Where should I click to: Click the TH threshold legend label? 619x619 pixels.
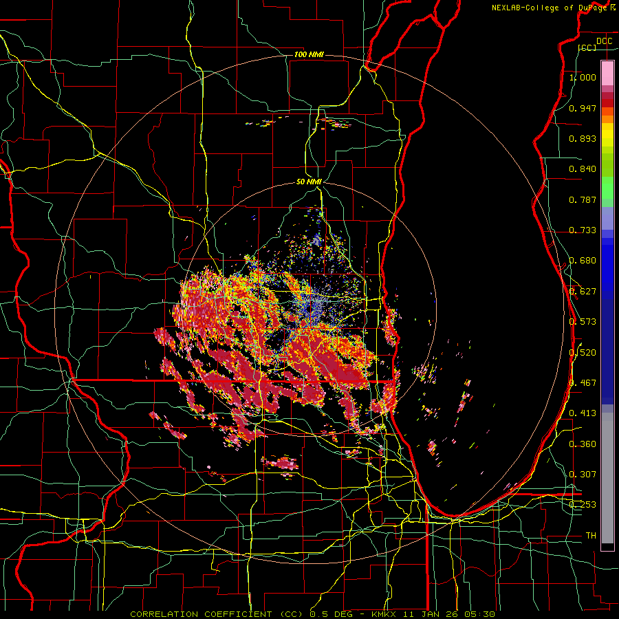(591, 536)
